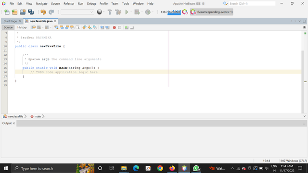Close the Start Page tab
This screenshot has height=173, width=308.
pos(20,21)
